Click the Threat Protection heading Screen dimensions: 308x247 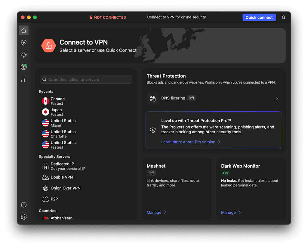pyautogui.click(x=166, y=76)
